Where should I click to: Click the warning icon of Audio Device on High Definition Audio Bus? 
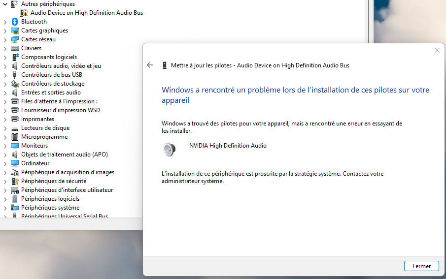point(25,13)
